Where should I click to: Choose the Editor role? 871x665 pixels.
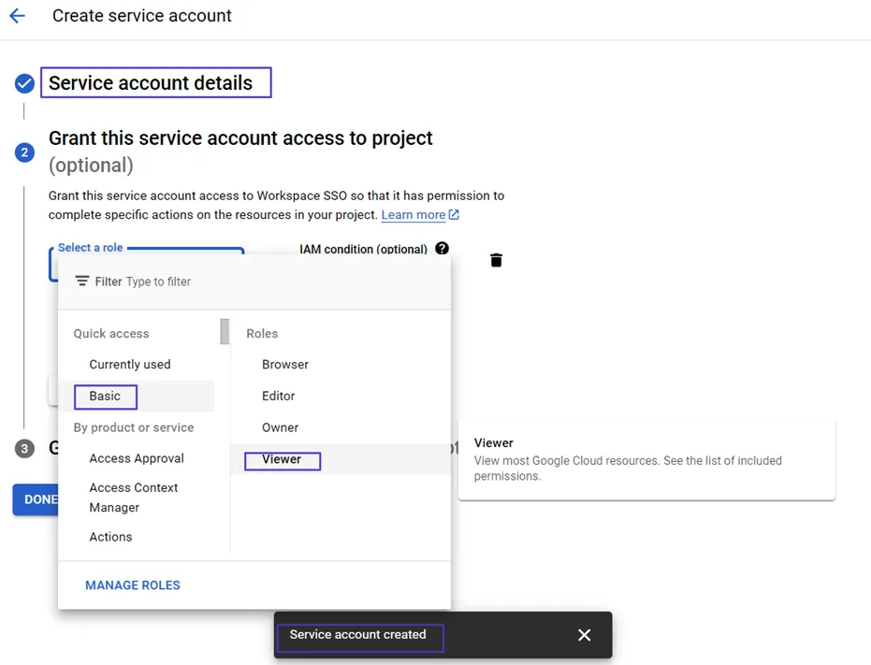point(278,396)
